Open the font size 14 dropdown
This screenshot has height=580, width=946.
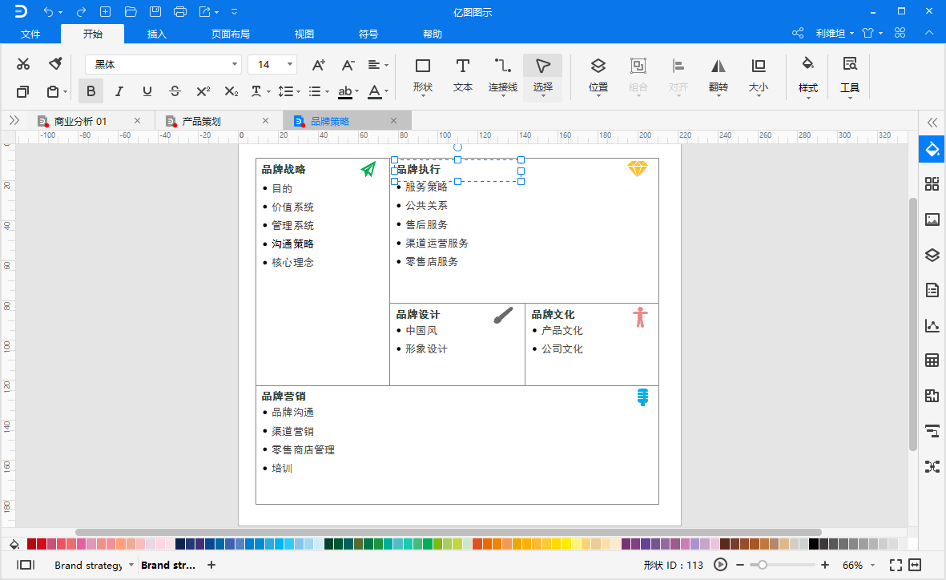pos(272,65)
